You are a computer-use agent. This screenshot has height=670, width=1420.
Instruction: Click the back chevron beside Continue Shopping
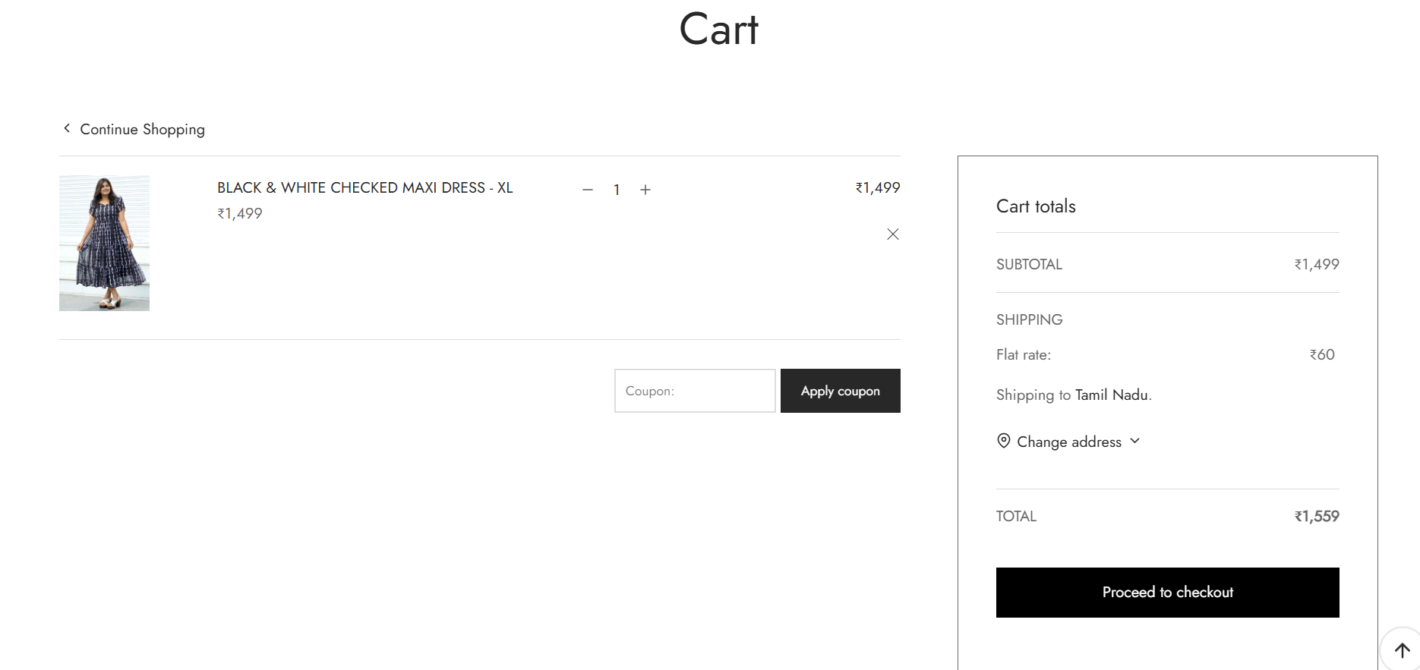[x=67, y=128]
